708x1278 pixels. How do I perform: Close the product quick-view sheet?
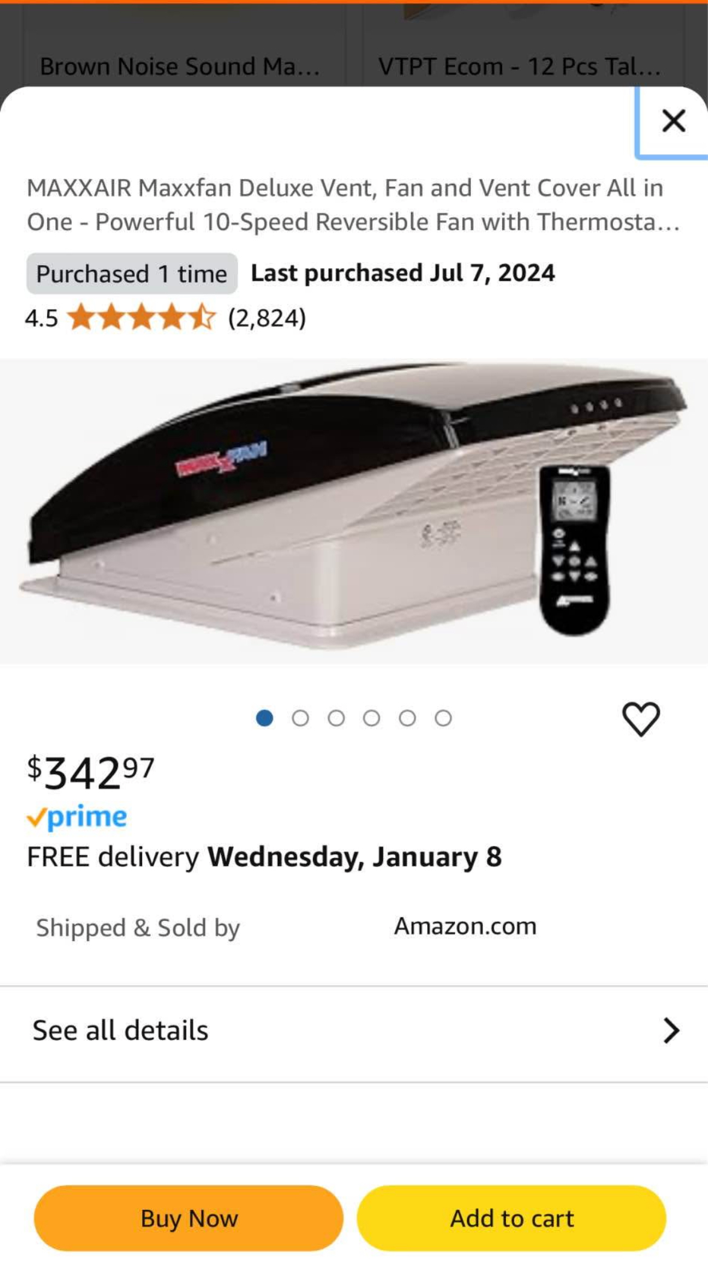click(x=673, y=121)
